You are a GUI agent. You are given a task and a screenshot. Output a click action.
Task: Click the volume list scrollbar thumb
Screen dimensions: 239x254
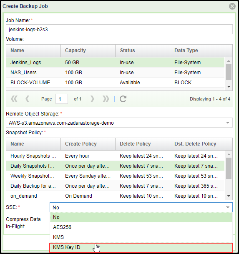229,72
